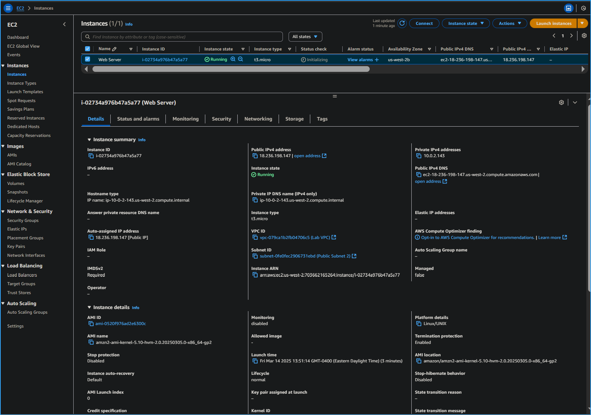Image resolution: width=591 pixels, height=415 pixels.
Task: Switch to the Networking tab
Action: [258, 119]
